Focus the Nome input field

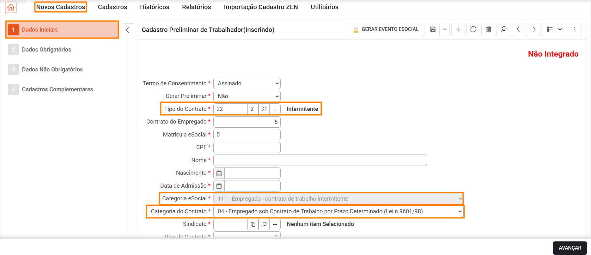pos(320,160)
